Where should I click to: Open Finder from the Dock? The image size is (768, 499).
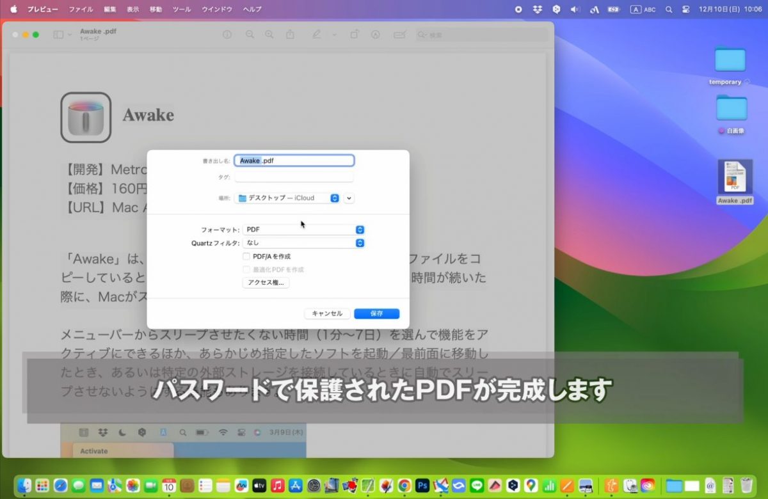[x=24, y=485]
